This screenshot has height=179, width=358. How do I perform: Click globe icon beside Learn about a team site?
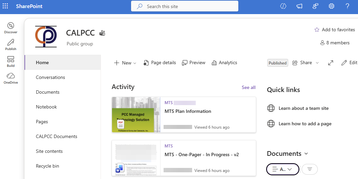(271, 108)
